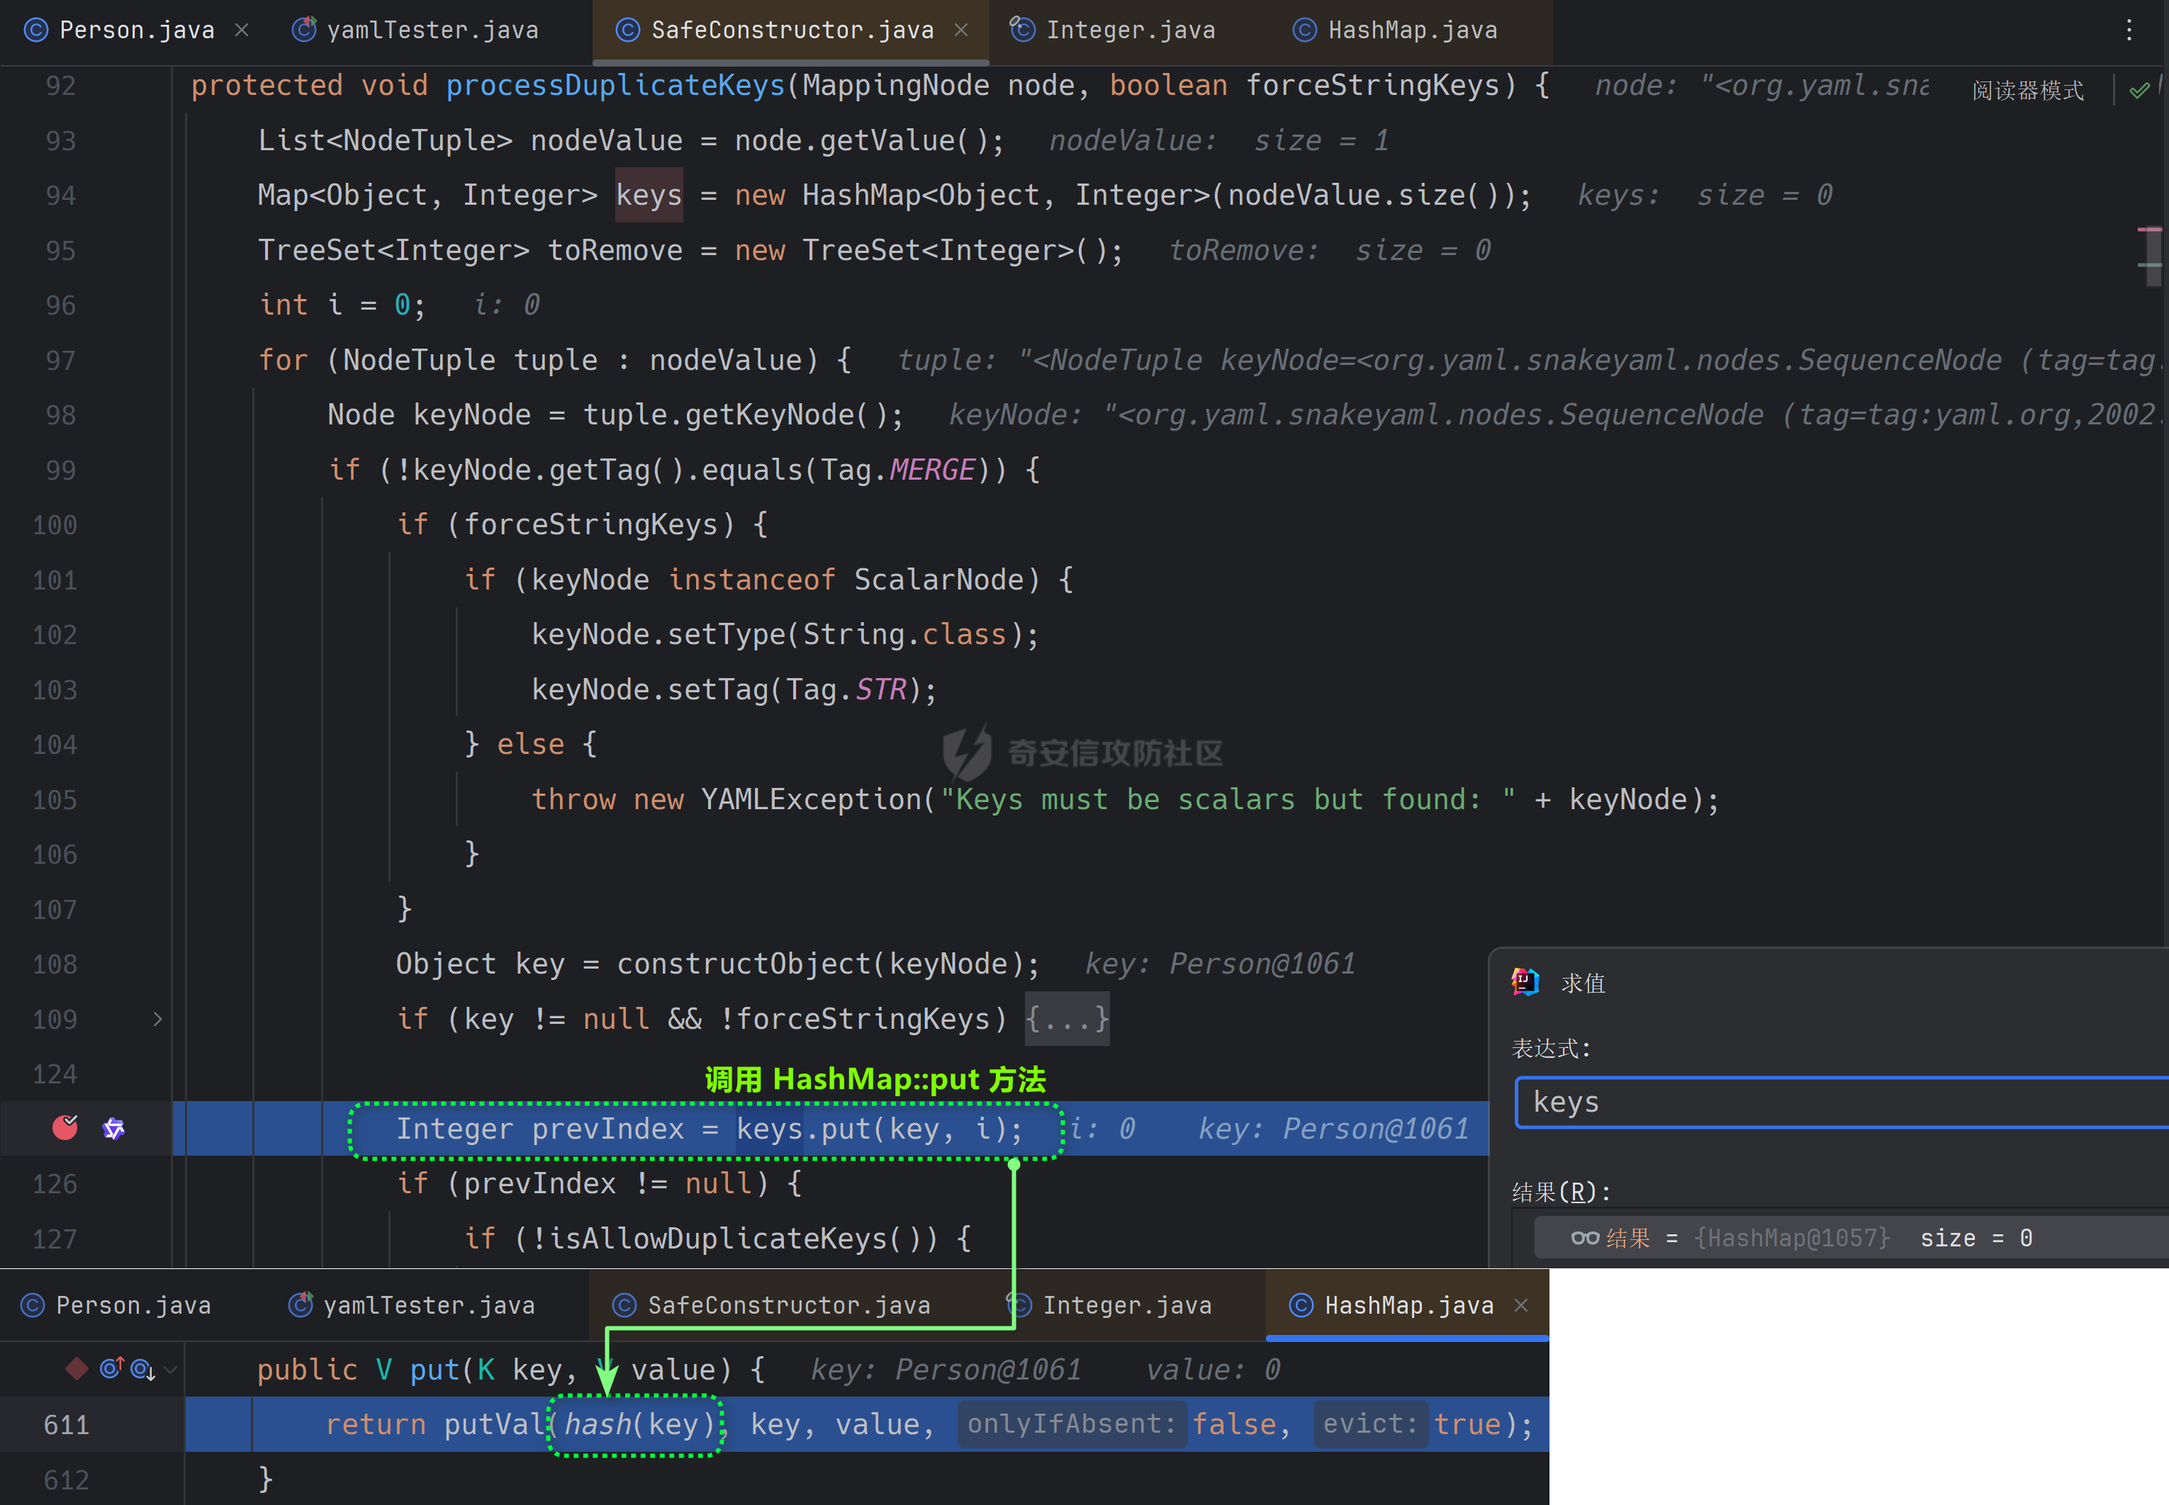Click the Person.java class icon in top tab
The image size is (2169, 1505).
click(x=35, y=30)
